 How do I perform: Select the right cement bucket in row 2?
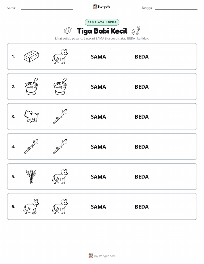click(60, 87)
